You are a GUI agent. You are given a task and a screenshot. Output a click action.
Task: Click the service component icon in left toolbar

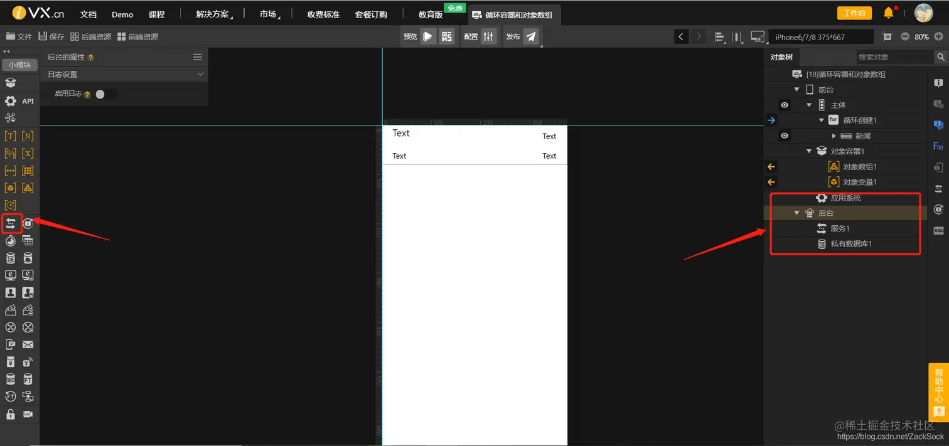click(x=11, y=223)
